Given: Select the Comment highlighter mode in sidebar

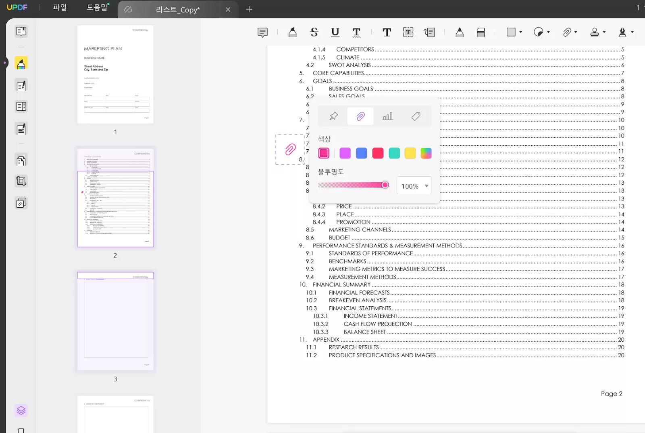Looking at the screenshot, I should tap(21, 63).
